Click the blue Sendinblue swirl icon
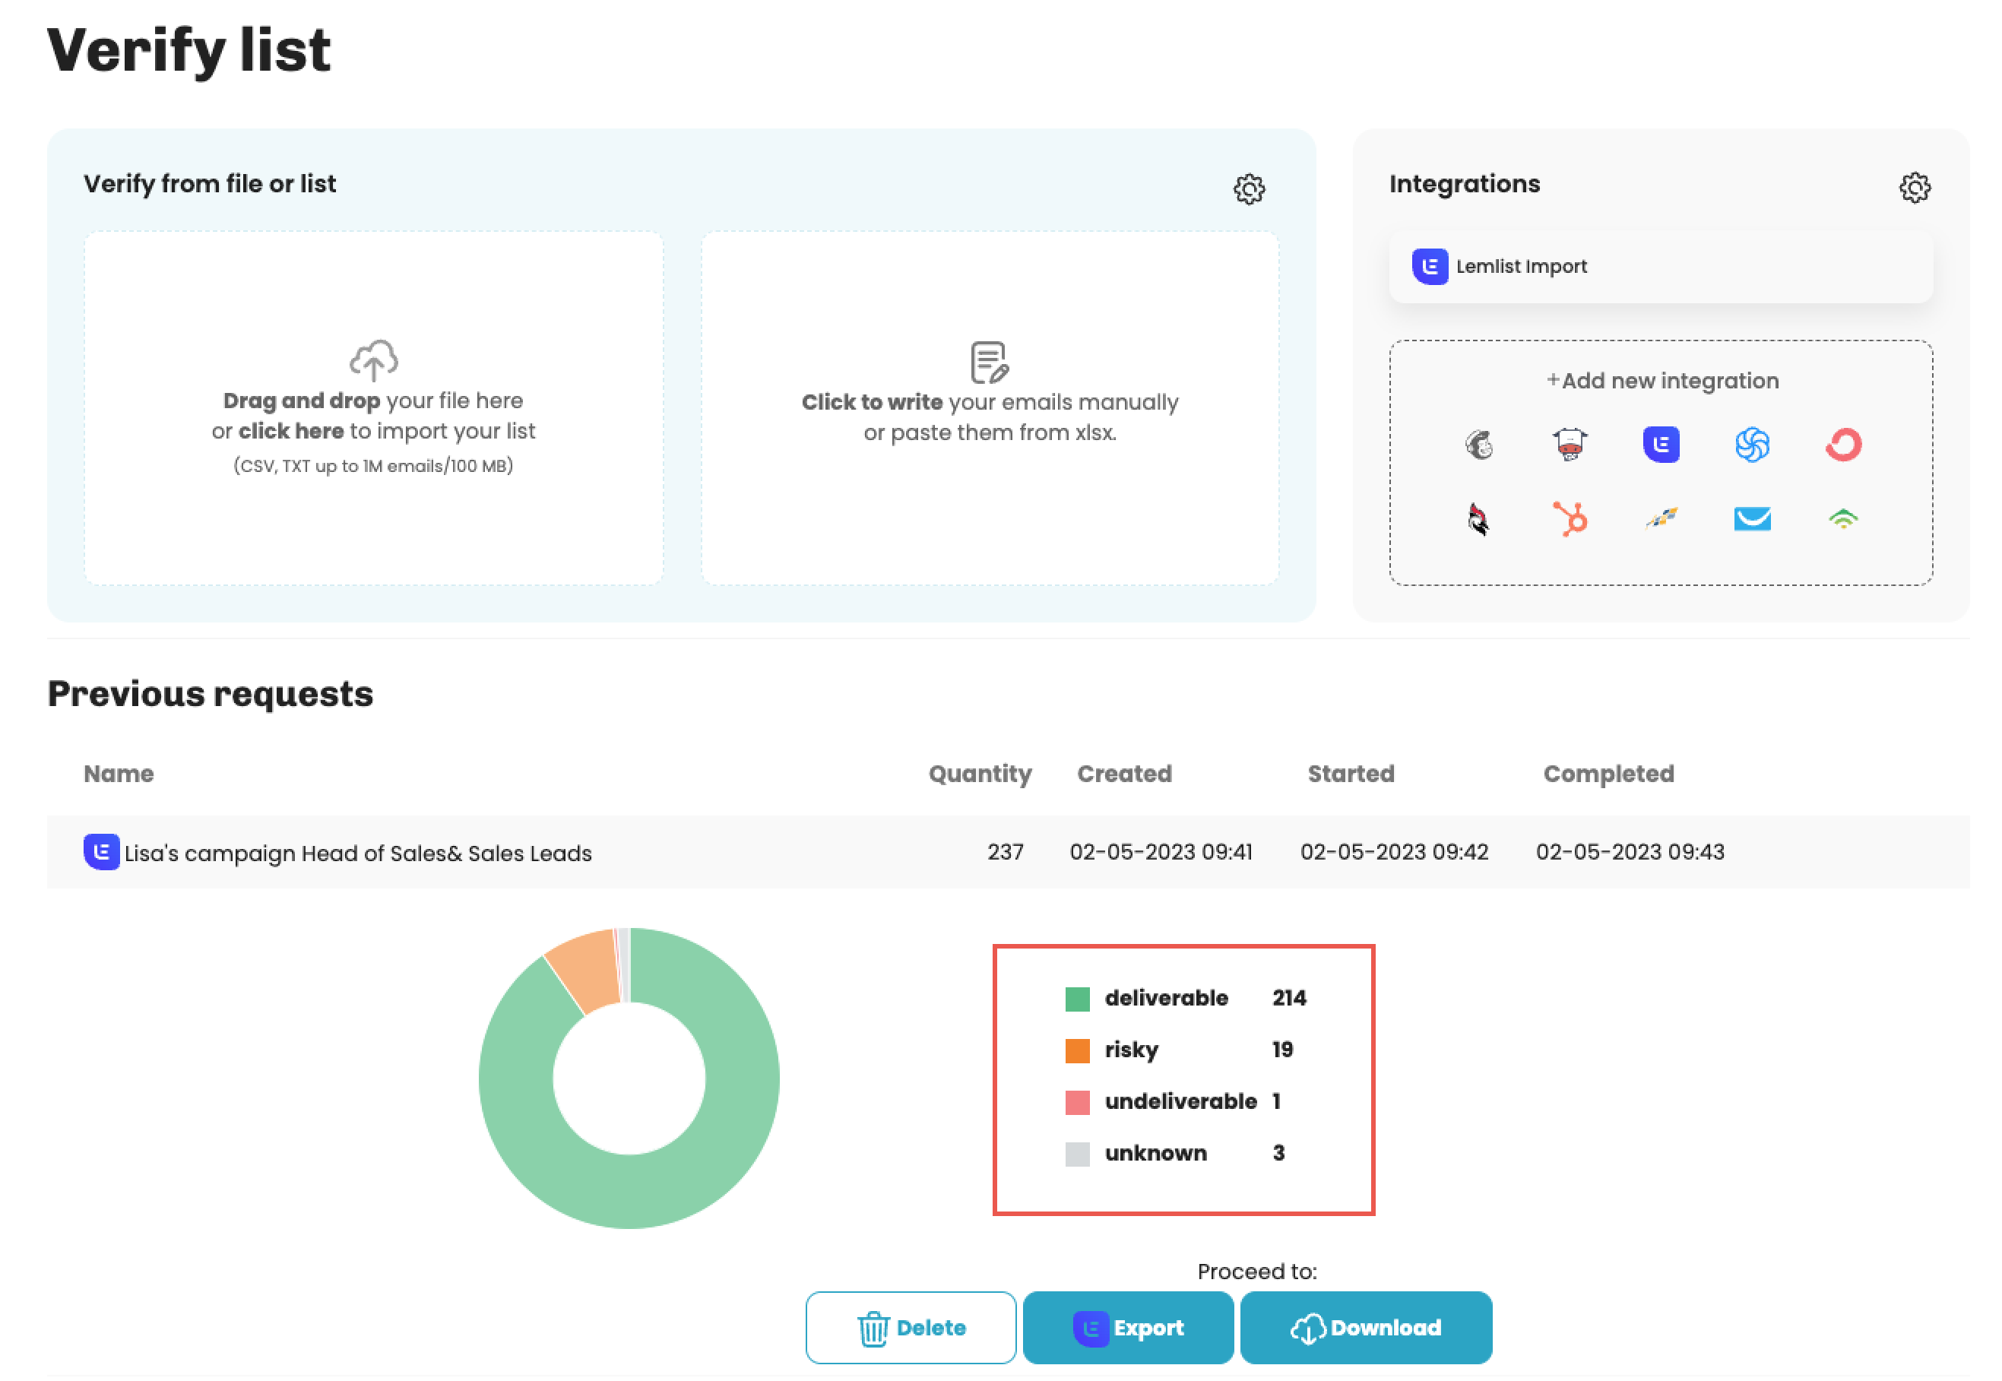The height and width of the screenshot is (1381, 2002). coord(1752,445)
